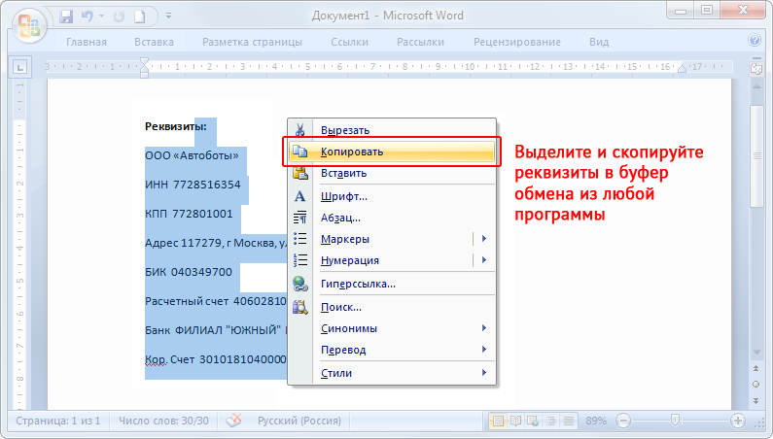The width and height of the screenshot is (773, 439).
Task: Click the spelling check status icon
Action: click(233, 421)
